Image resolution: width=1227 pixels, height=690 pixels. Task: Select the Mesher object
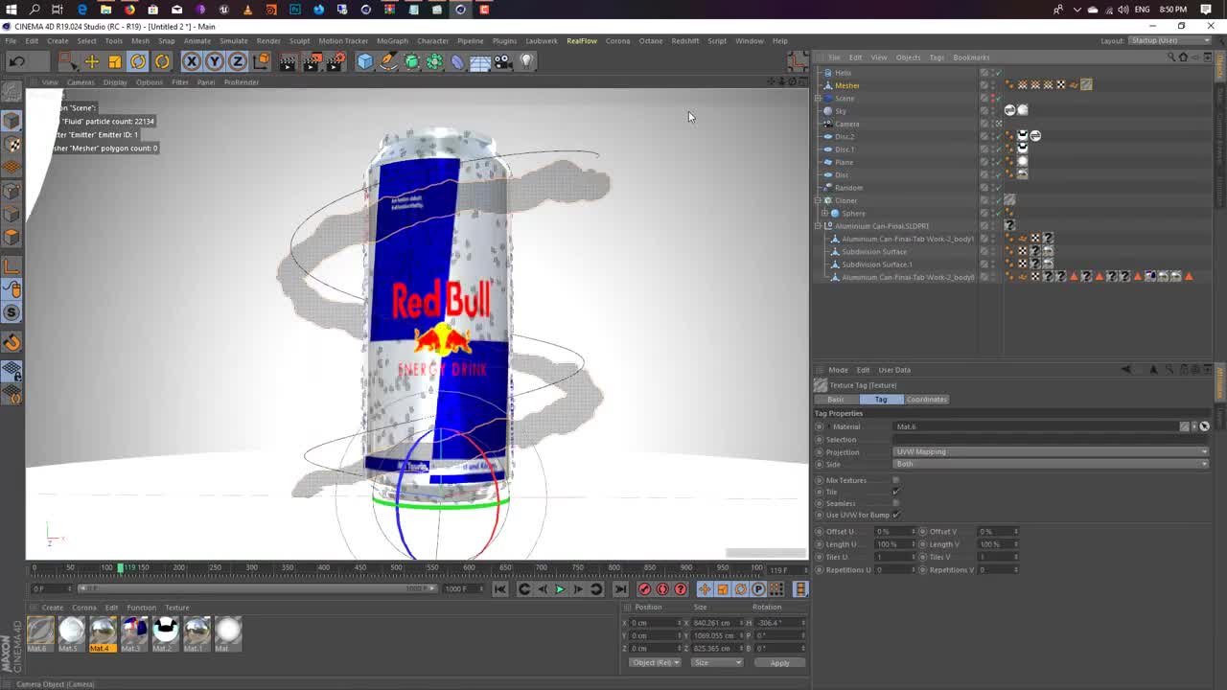(x=847, y=85)
